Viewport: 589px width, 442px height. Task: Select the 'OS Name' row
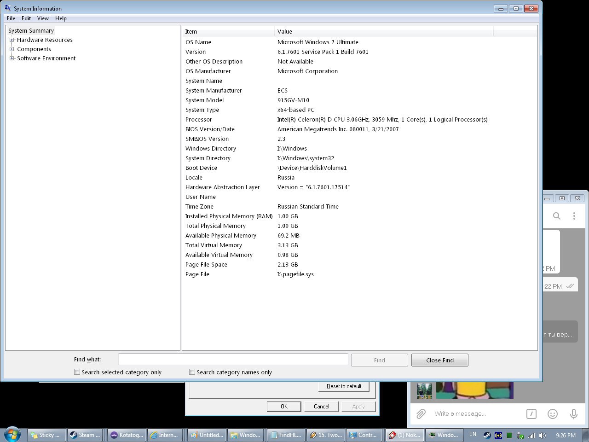point(360,42)
